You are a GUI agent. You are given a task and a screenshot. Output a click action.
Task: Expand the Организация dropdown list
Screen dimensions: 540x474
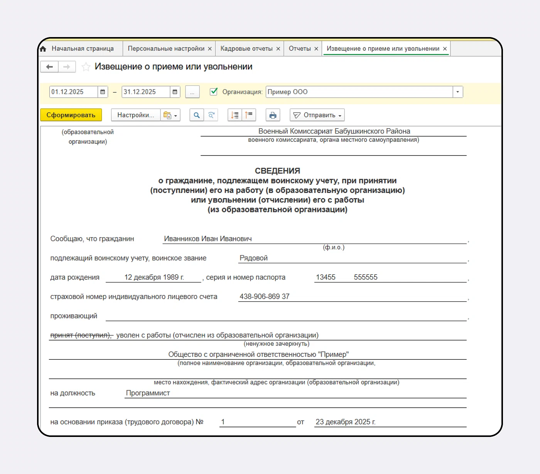point(457,92)
